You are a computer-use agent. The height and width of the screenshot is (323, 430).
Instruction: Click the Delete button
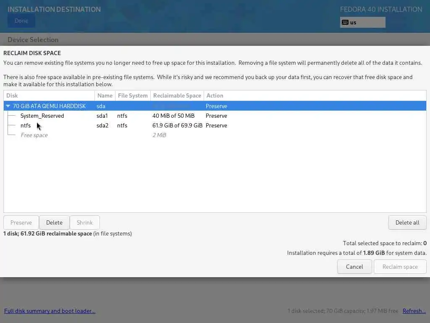click(x=54, y=222)
